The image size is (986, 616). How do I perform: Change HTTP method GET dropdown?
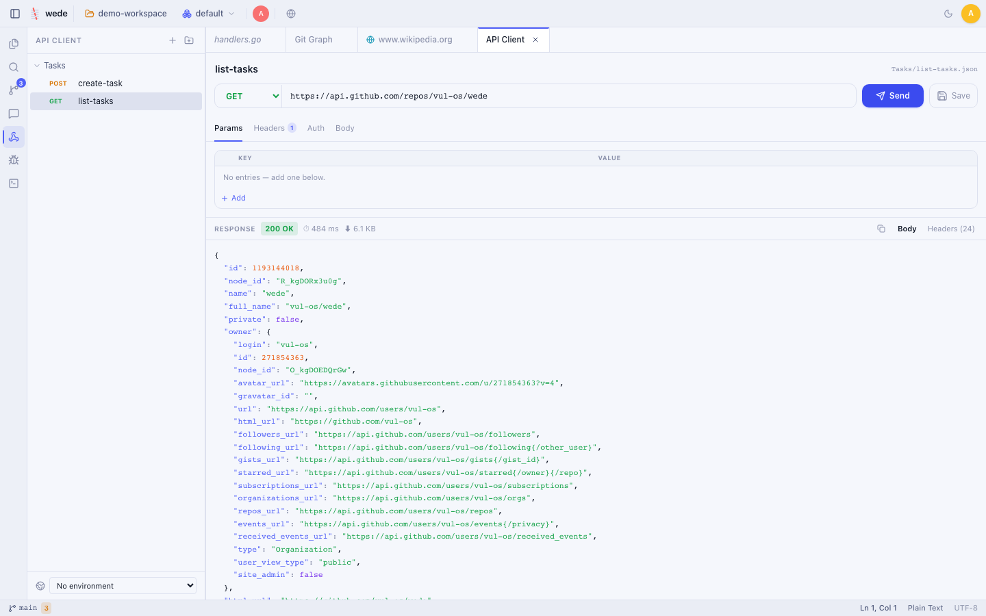tap(249, 96)
